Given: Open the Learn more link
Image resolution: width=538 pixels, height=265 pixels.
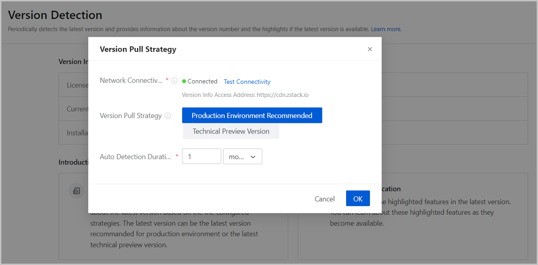Looking at the screenshot, I should coord(386,29).
